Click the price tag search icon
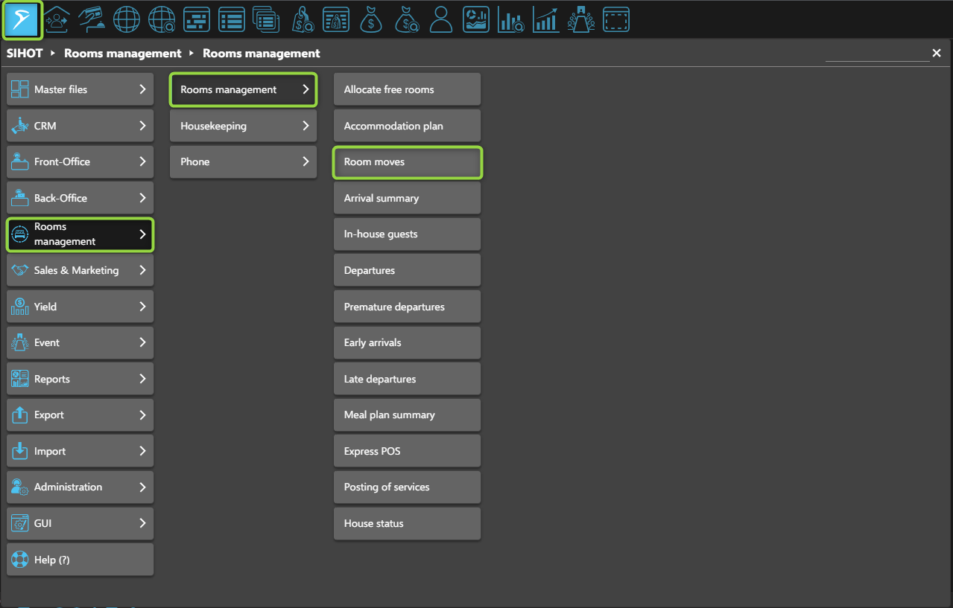 [303, 20]
